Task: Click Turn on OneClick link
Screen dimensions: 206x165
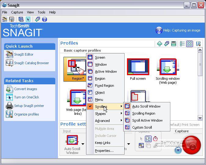Action: [27, 97]
